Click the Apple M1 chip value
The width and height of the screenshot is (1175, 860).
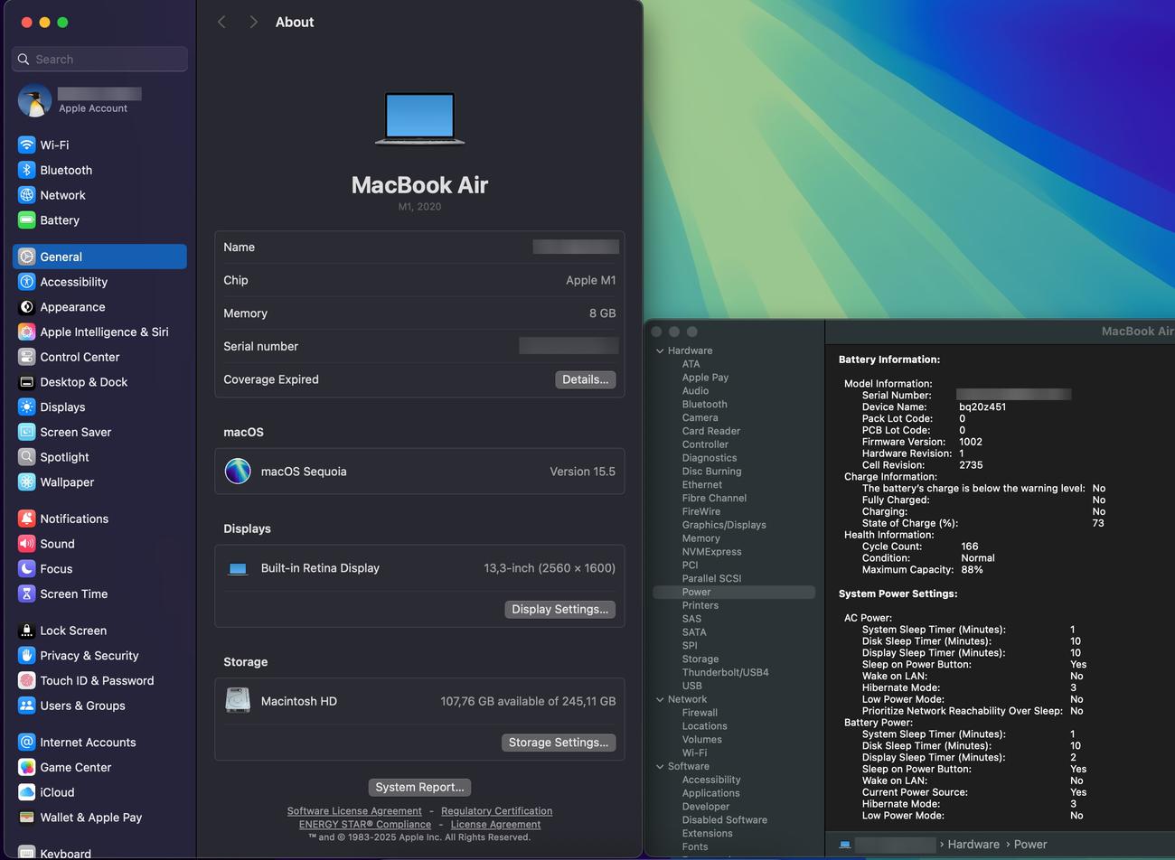(x=590, y=280)
